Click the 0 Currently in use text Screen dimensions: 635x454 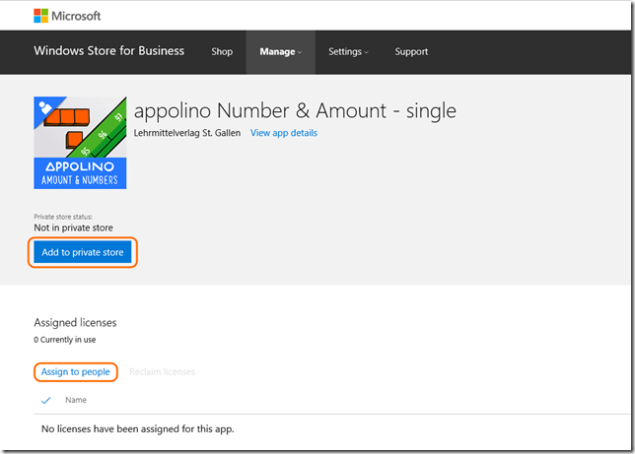pyautogui.click(x=65, y=340)
